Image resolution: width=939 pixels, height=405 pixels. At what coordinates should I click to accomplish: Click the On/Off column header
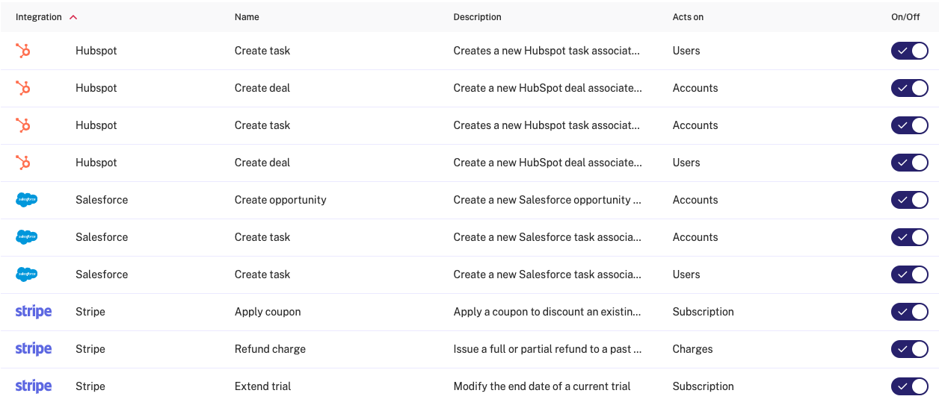click(x=905, y=17)
